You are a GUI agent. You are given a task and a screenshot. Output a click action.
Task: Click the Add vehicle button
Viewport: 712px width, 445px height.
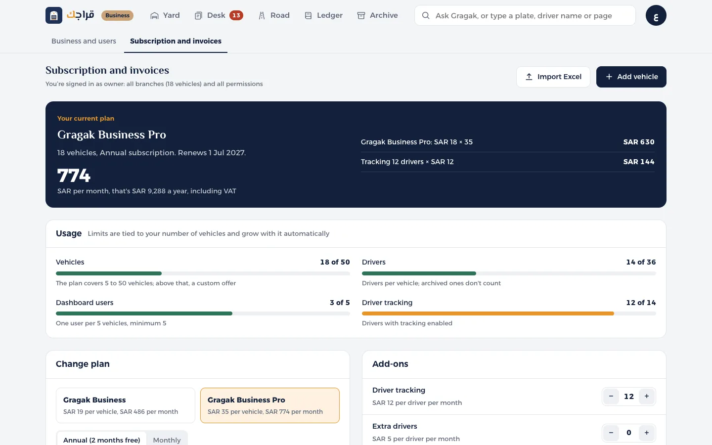tap(631, 77)
